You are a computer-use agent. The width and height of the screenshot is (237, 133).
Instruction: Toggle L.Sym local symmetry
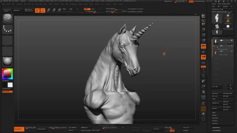[203, 63]
